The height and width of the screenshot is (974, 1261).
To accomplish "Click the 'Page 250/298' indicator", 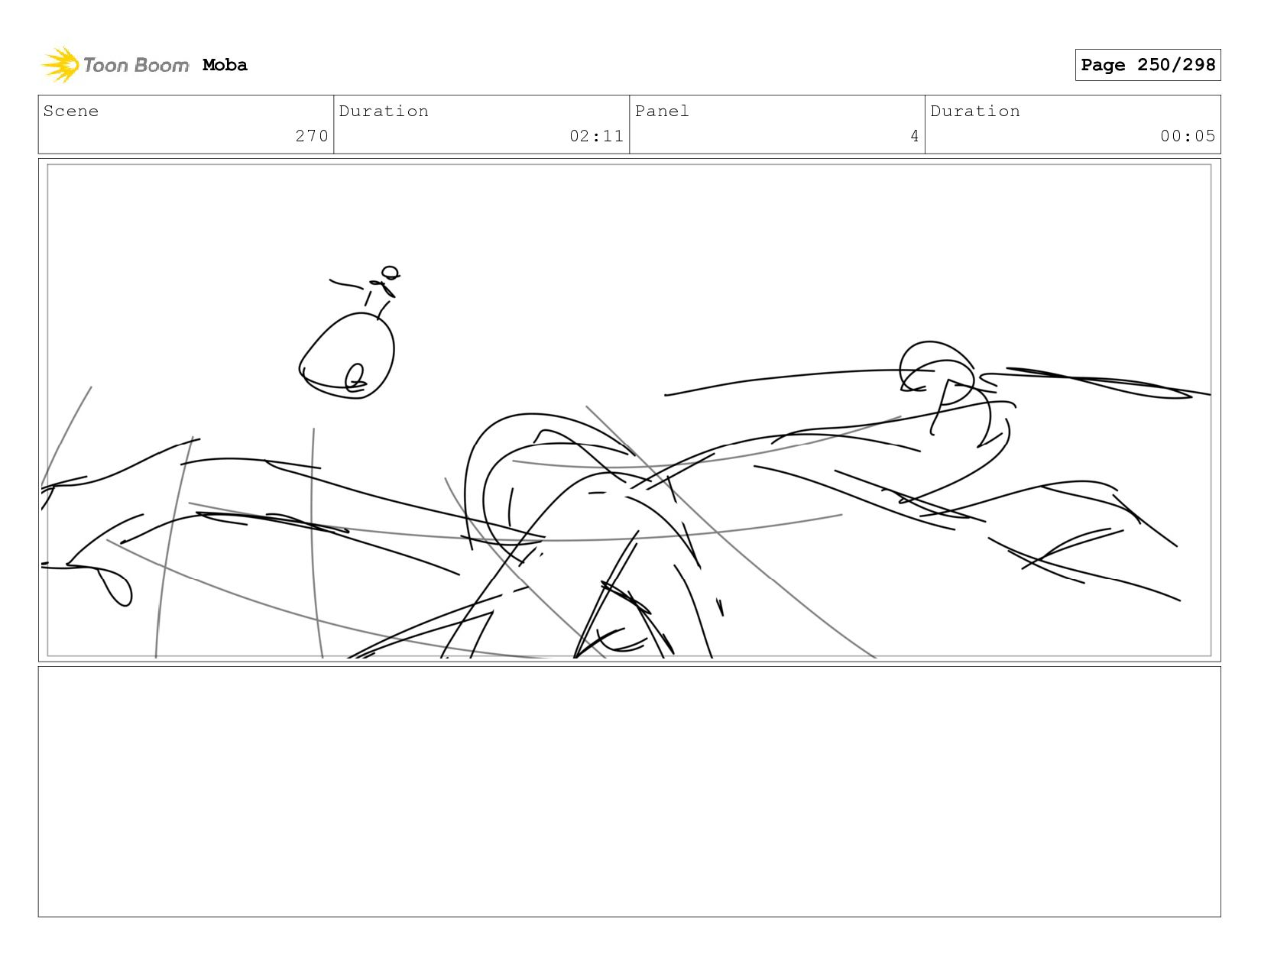I will (x=1148, y=65).
